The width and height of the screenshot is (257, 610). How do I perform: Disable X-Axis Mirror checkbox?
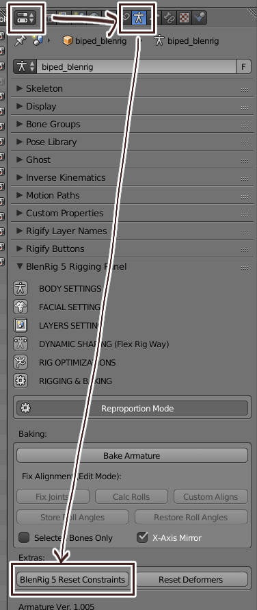pos(143,537)
